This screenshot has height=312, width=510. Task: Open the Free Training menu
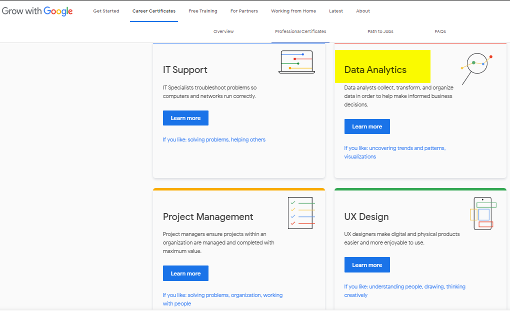[x=203, y=11]
